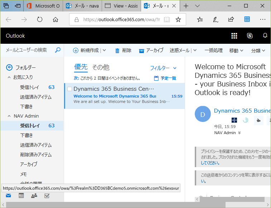Image resolution: width=271 pixels, height=208 pixels.
Task: Click the teal swirl add-in icon
Action: [x=246, y=120]
